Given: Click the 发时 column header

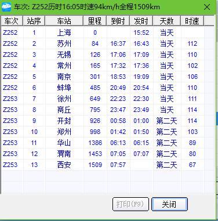Looking at the screenshot, I should (x=141, y=21).
